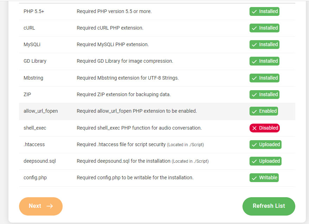Click the GD Library row label

(x=35, y=61)
